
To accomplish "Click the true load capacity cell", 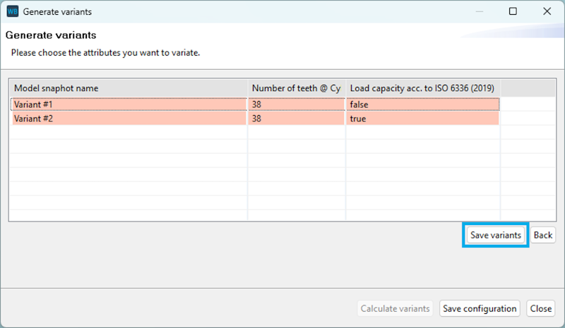I will pyautogui.click(x=422, y=119).
